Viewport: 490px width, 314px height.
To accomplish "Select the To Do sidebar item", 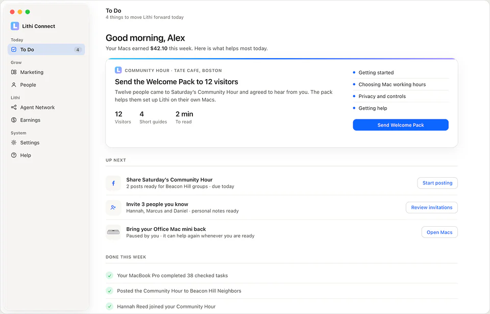I will click(46, 50).
